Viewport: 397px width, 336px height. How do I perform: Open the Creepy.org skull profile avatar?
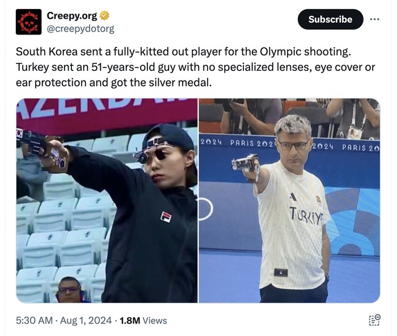pyautogui.click(x=28, y=22)
